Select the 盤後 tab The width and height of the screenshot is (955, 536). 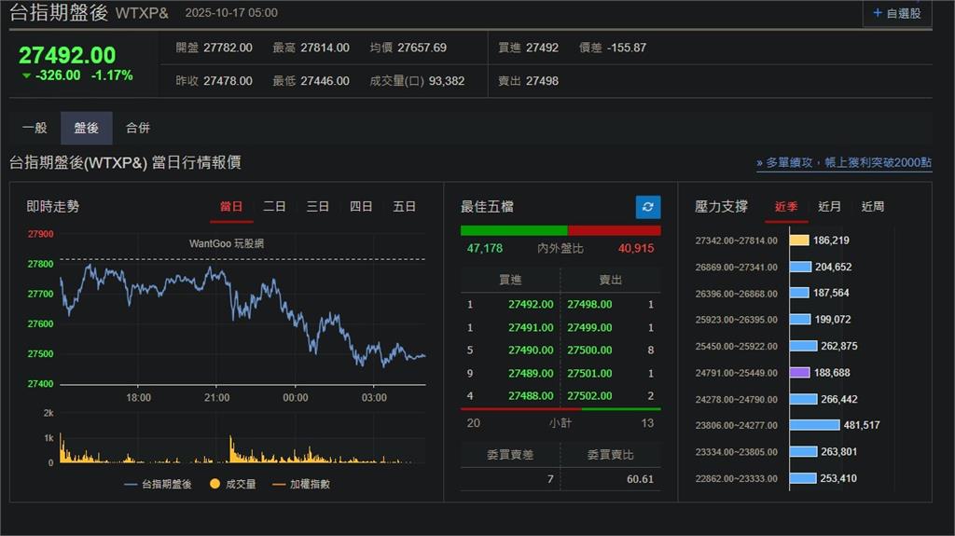86,128
